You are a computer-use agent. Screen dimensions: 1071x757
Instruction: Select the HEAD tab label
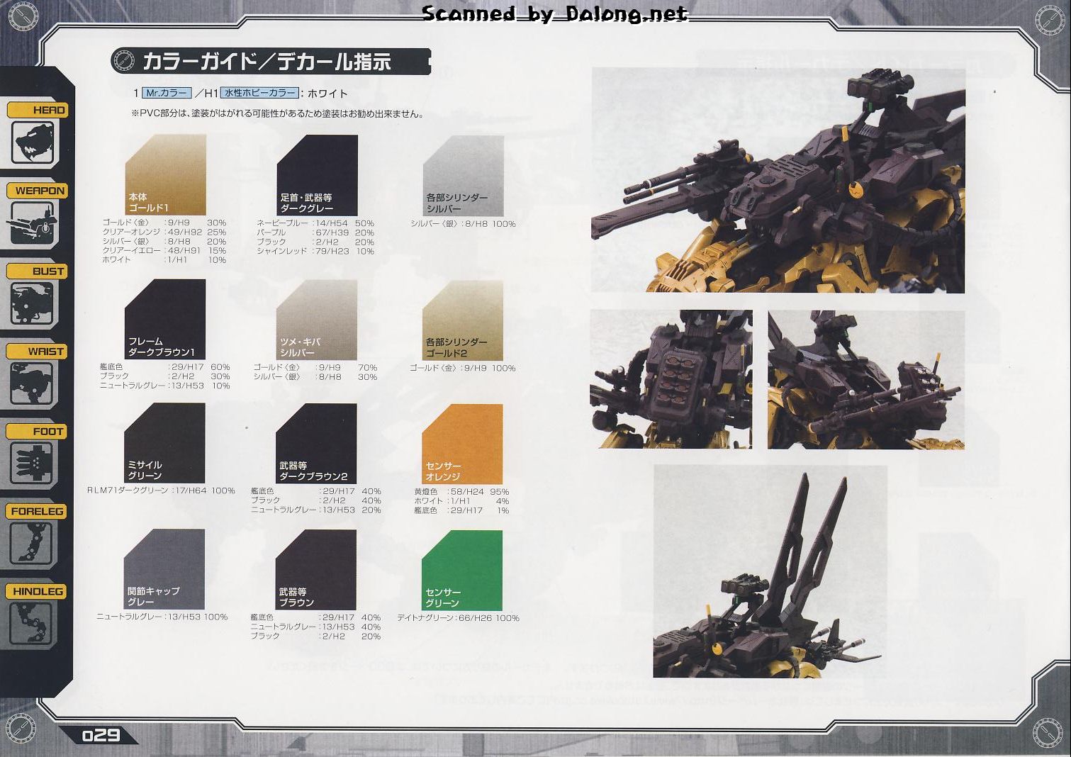(x=37, y=110)
